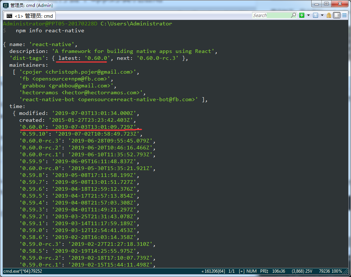
Task: Maximize the cmd (Admin) window
Action: coord(326,4)
